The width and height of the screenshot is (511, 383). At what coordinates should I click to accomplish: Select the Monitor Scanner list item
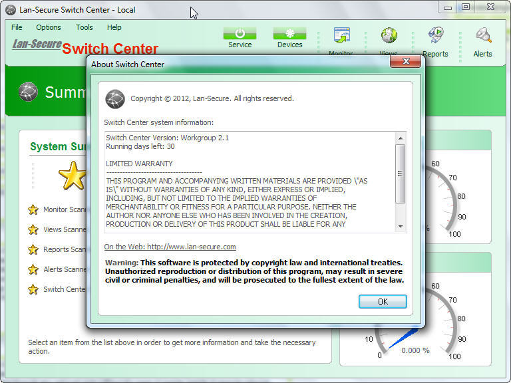tap(65, 209)
